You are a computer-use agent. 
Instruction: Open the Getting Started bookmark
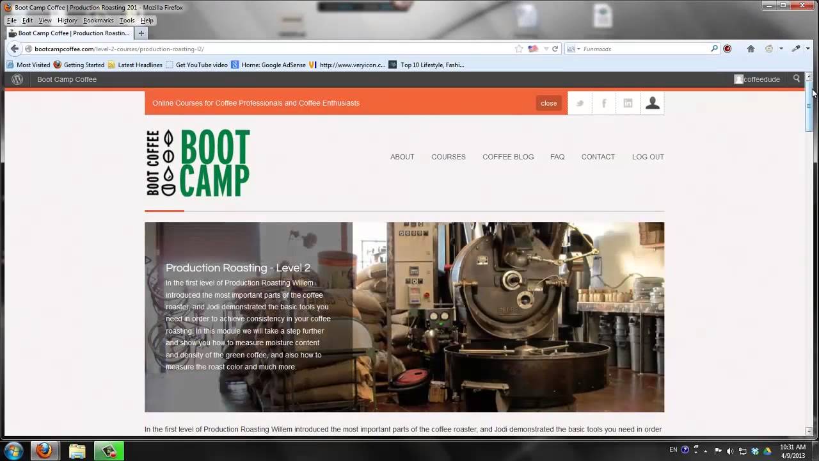pos(79,65)
